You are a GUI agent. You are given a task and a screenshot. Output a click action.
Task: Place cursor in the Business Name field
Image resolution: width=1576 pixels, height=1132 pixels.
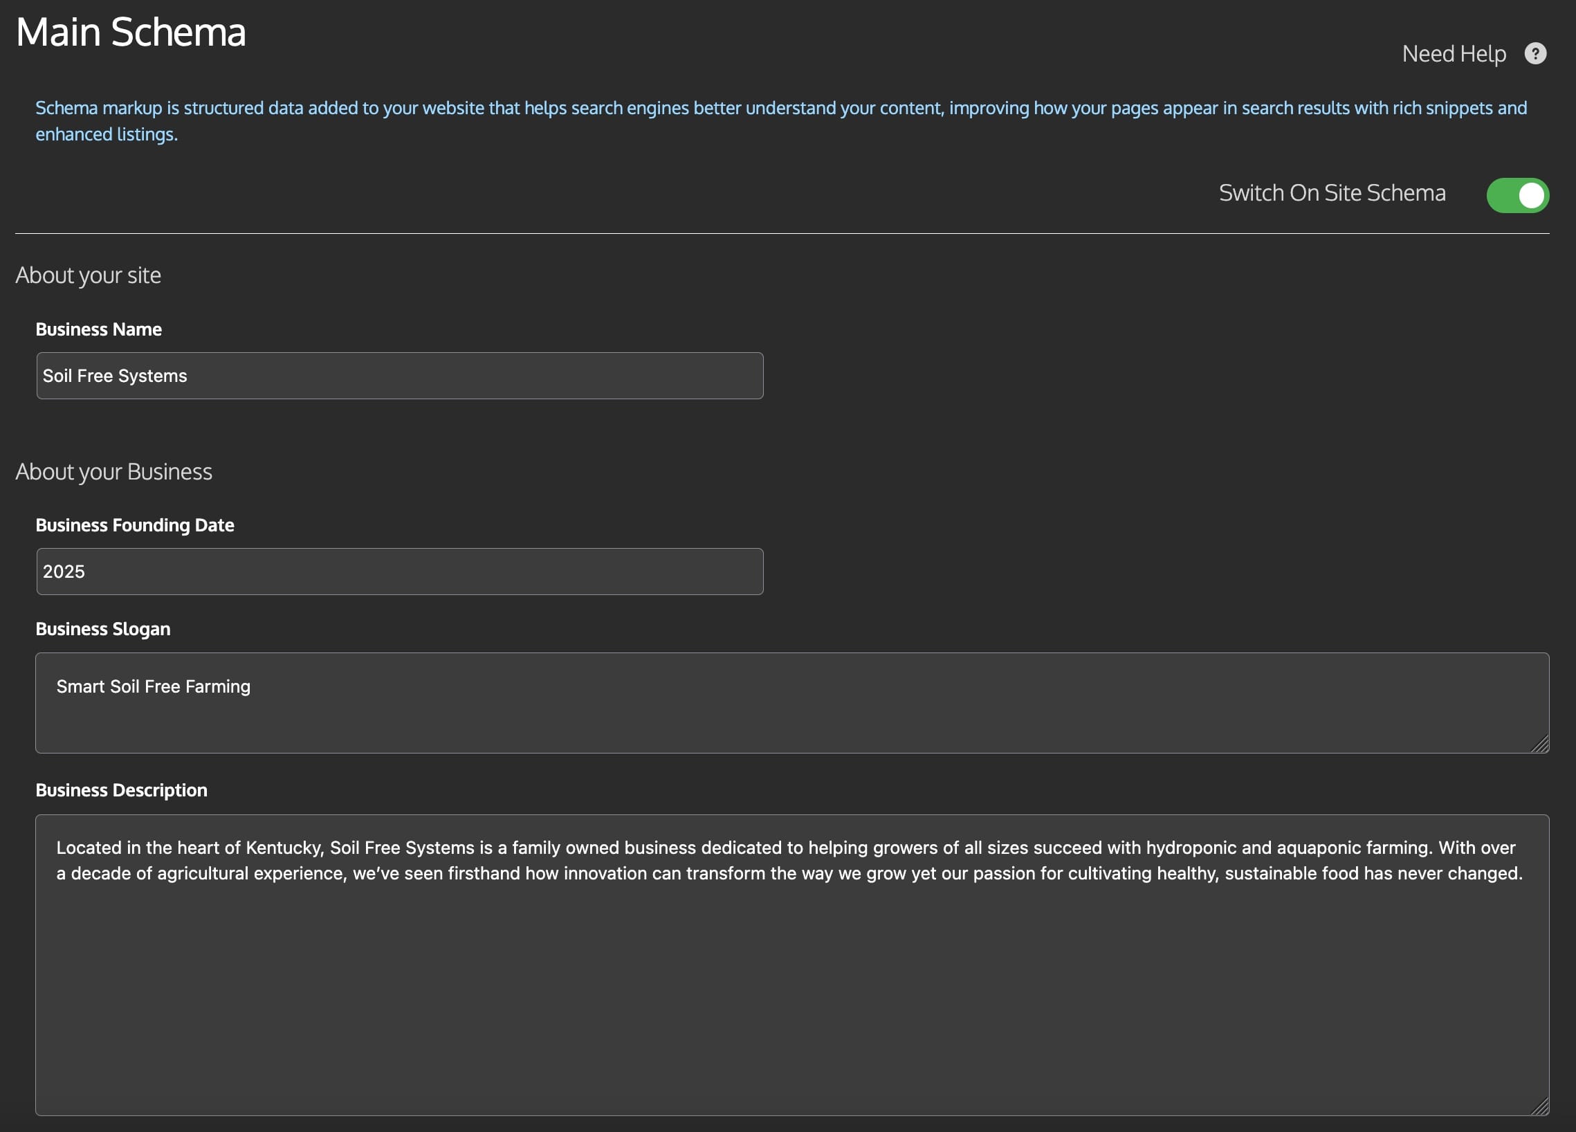tap(400, 375)
